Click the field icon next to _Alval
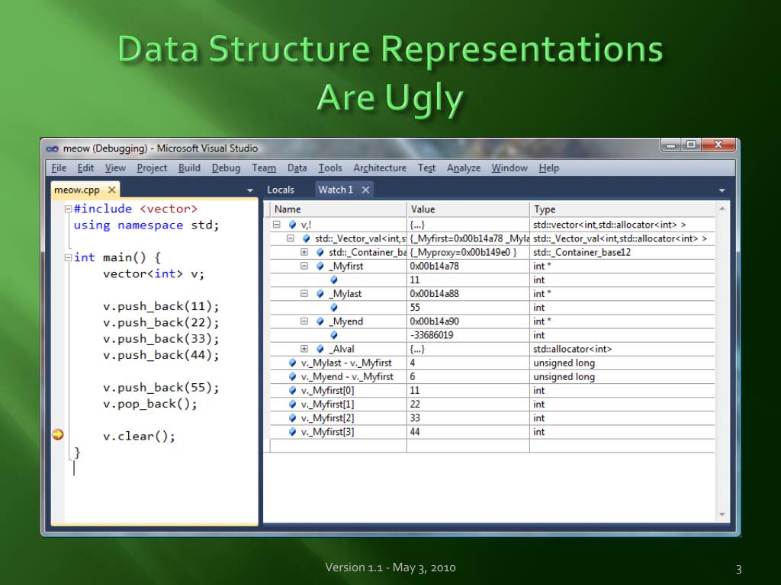 pos(320,349)
